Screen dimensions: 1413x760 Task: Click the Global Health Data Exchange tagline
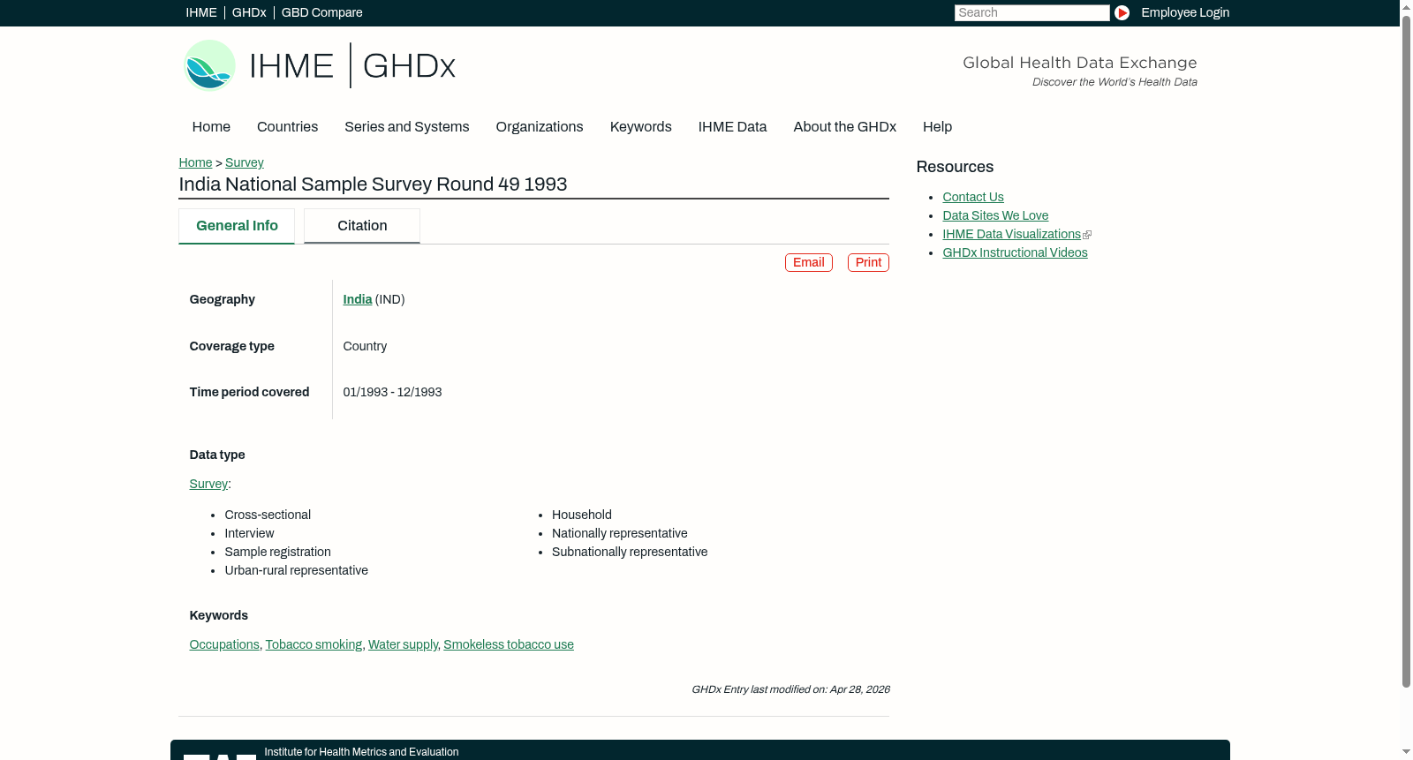(1079, 63)
